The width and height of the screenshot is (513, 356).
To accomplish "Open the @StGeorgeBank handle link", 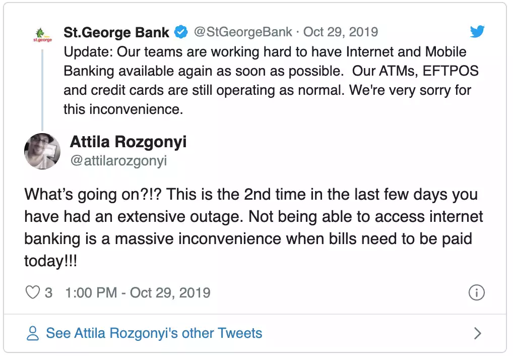I will coord(243,32).
